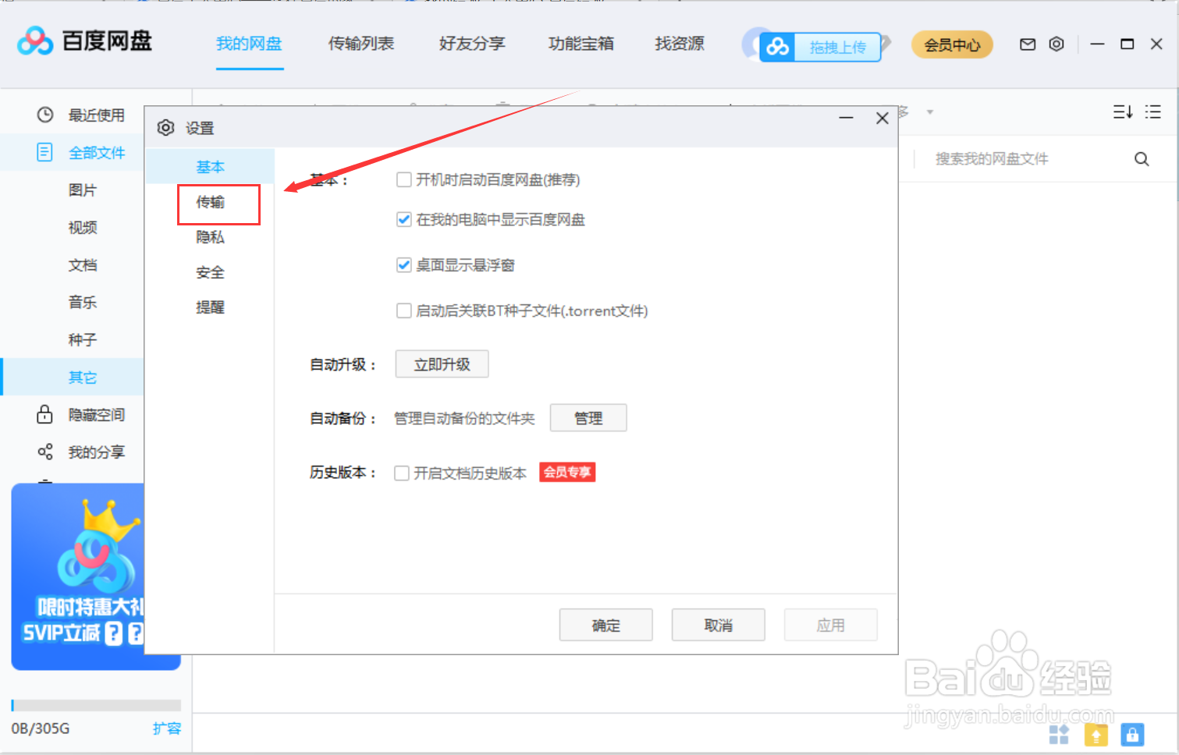Select 文档 in the sidebar

[x=83, y=264]
